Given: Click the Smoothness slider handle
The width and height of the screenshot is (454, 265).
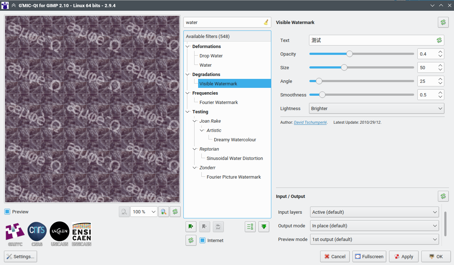Looking at the screenshot, I should click(322, 95).
